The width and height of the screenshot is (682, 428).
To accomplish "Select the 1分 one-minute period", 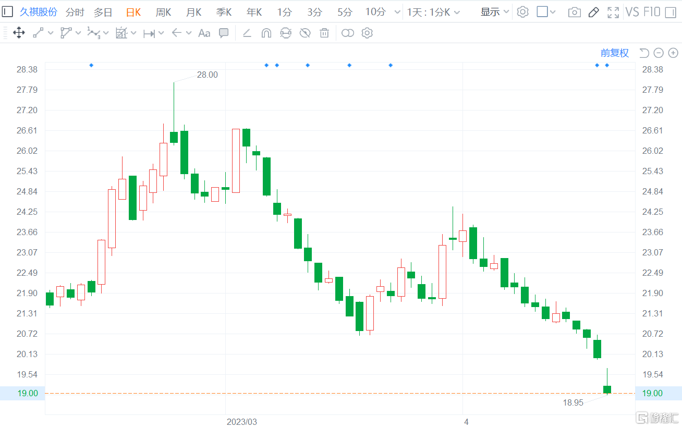I will point(285,12).
